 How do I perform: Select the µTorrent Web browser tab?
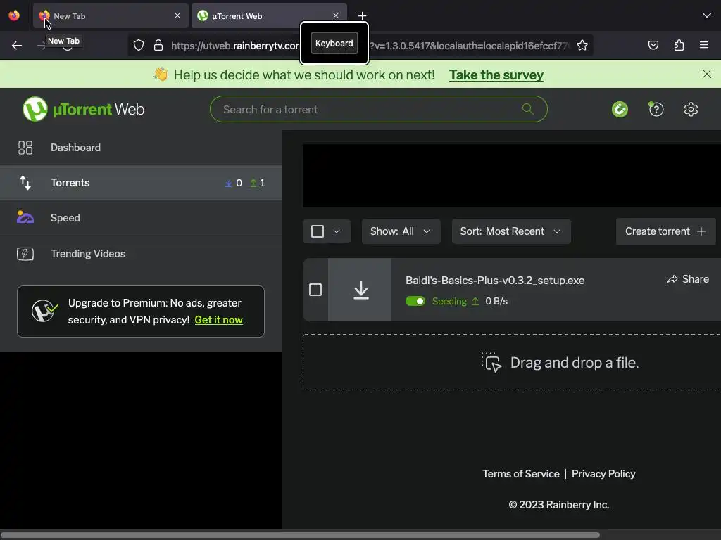click(268, 15)
